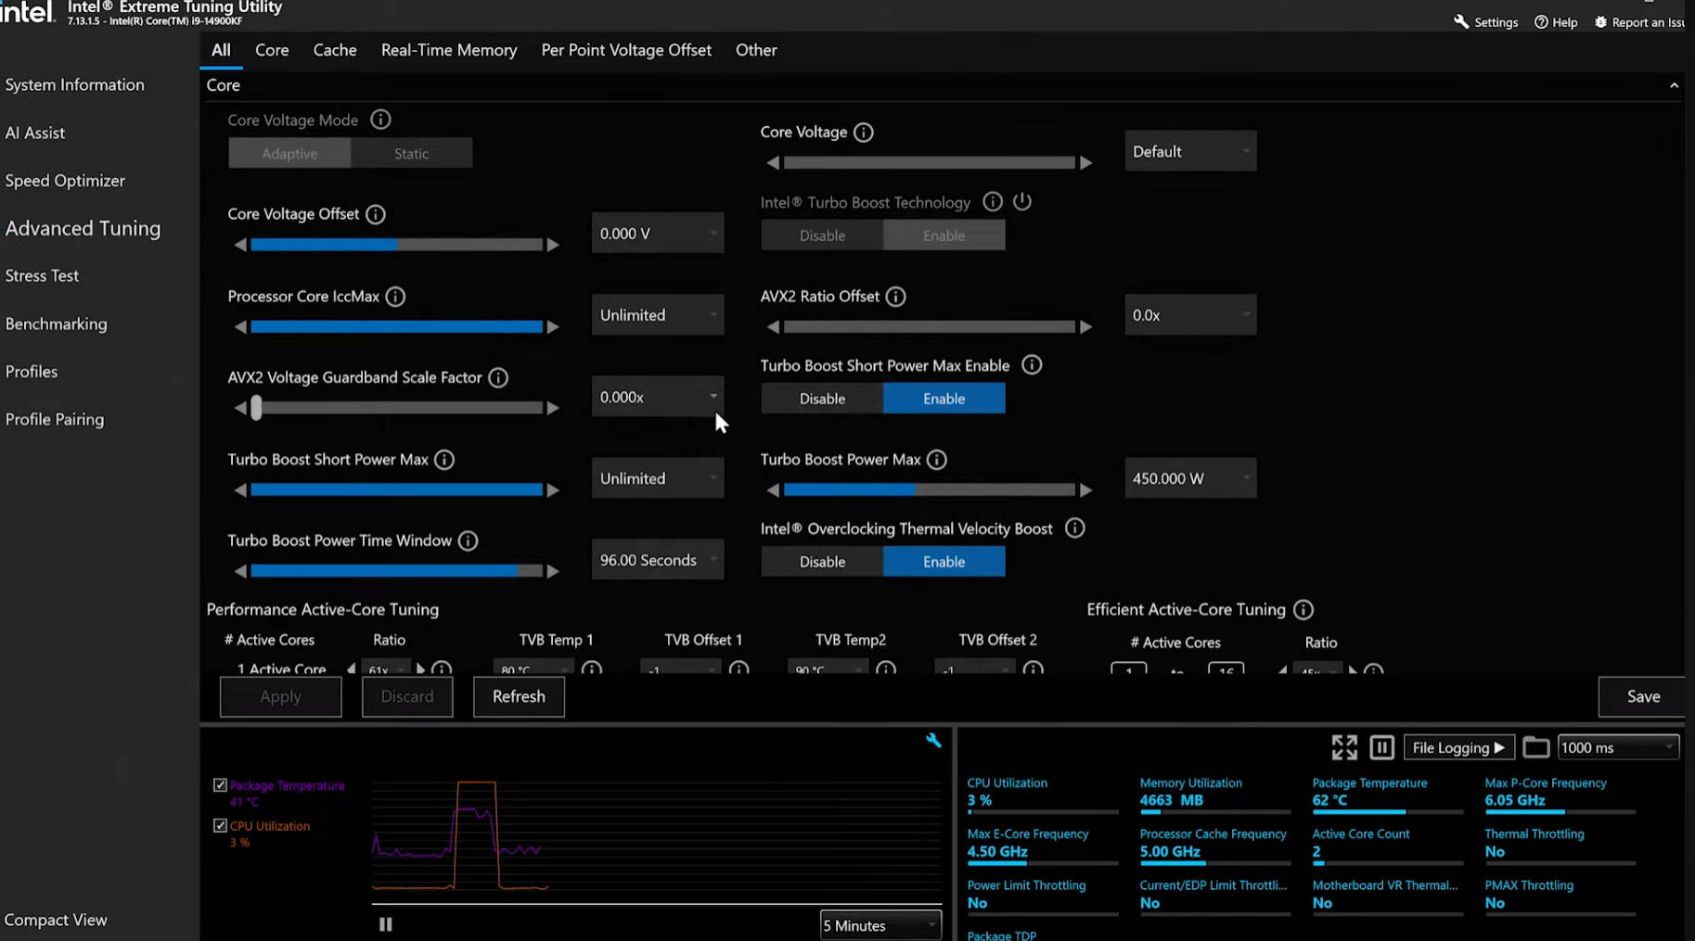Viewport: 1695px width, 941px height.
Task: Open Processor Core IccMax Unlimited dropdown
Action: click(658, 315)
